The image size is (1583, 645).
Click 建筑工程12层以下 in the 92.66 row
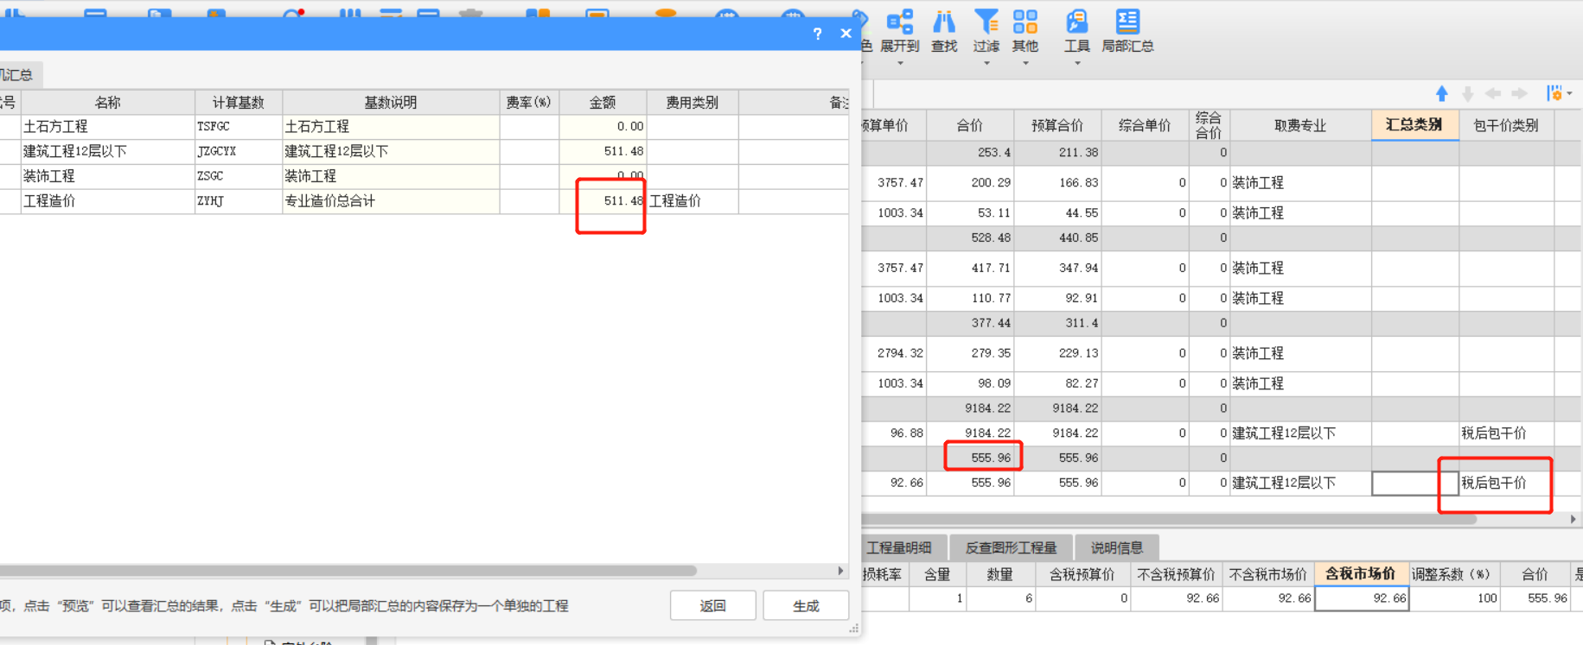coord(1300,483)
